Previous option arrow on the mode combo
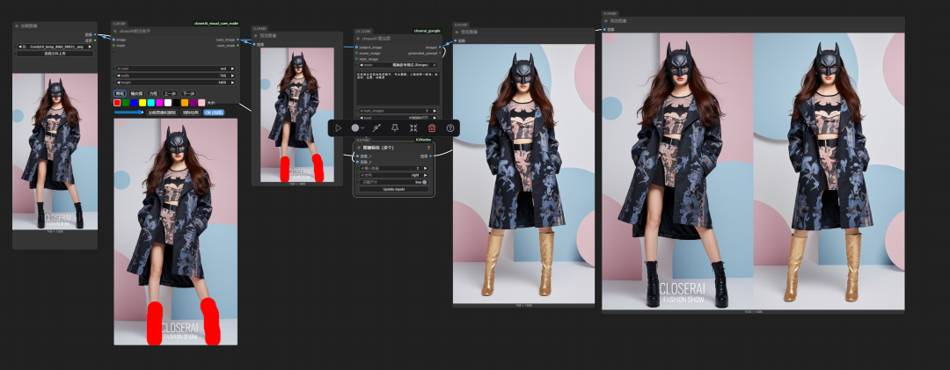The width and height of the screenshot is (950, 370). (x=360, y=65)
